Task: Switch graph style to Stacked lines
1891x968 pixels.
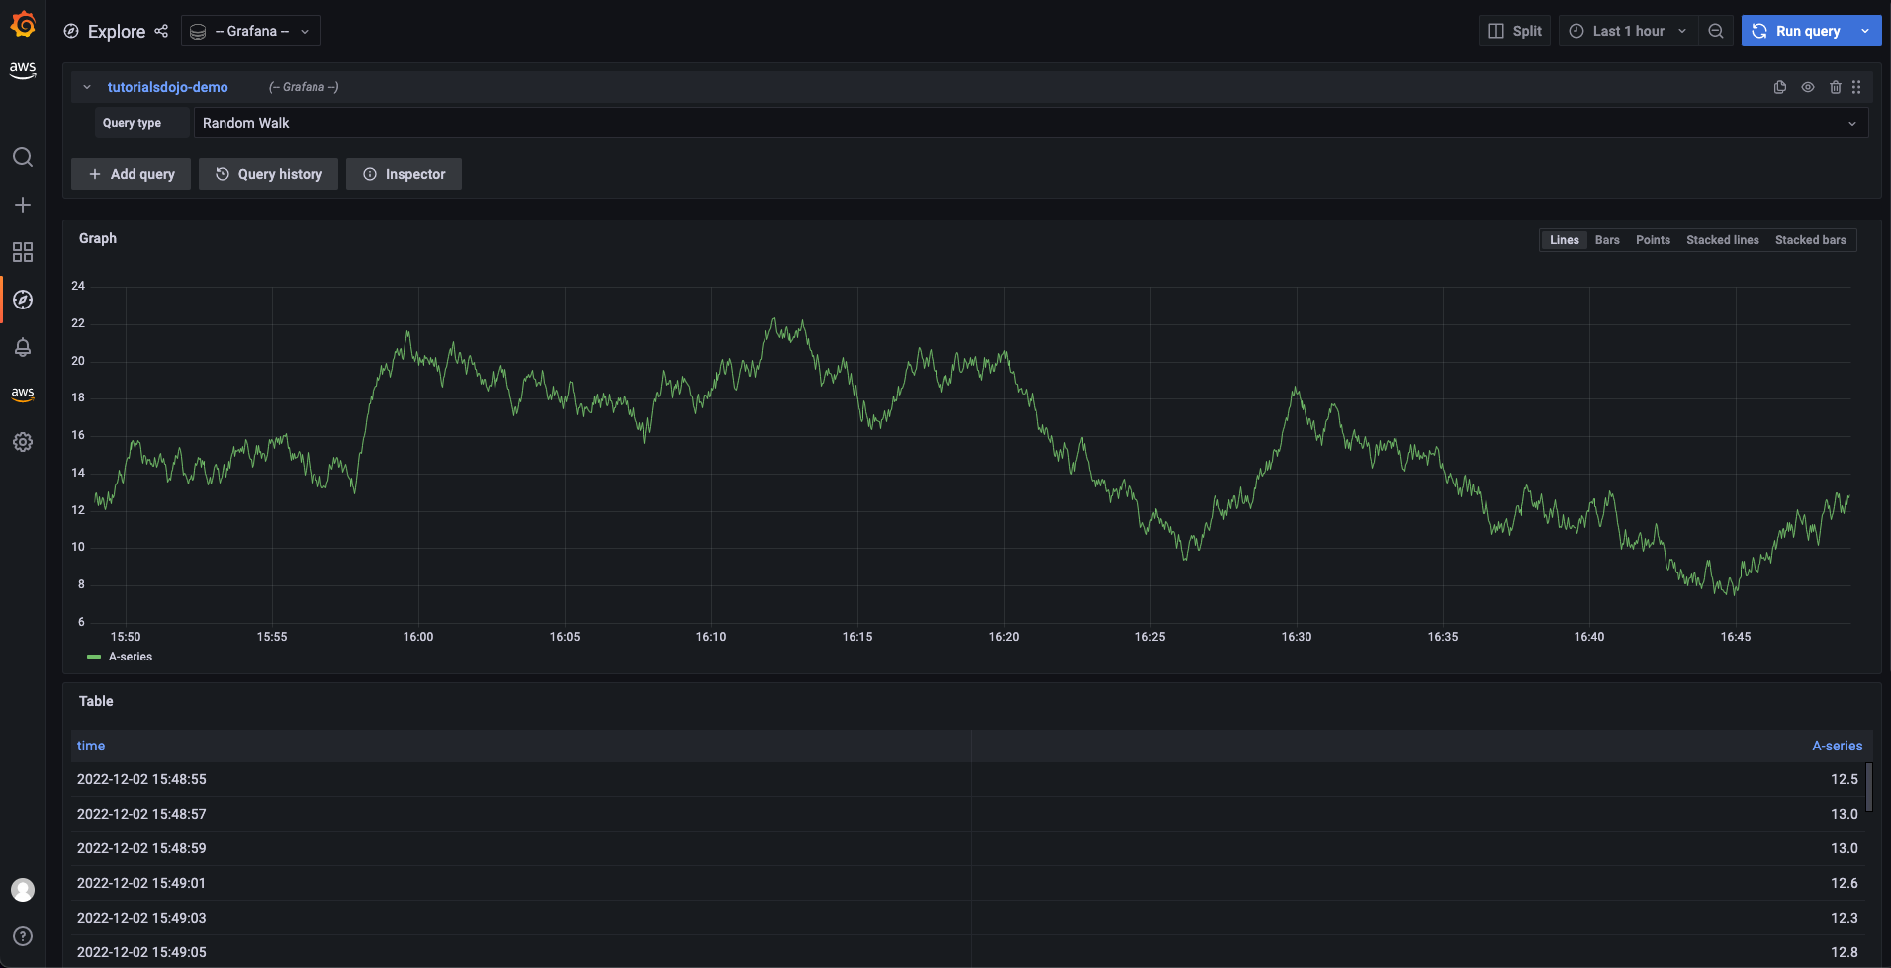Action: pos(1722,240)
